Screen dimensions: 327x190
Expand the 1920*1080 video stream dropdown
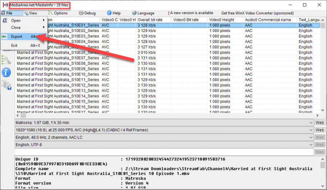tap(310, 130)
